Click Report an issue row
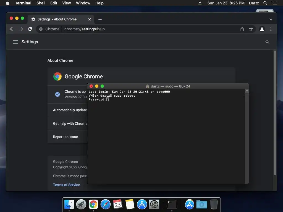The width and height of the screenshot is (283, 212). [x=67, y=137]
